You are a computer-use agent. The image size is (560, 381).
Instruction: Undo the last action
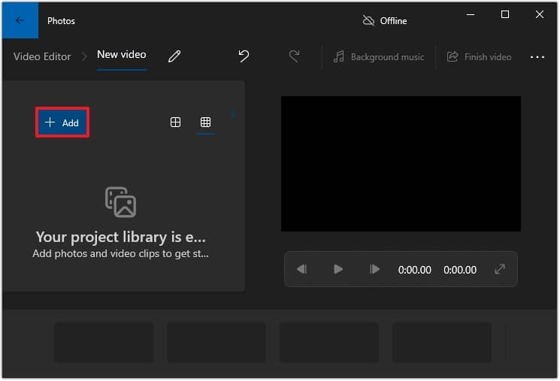[244, 56]
